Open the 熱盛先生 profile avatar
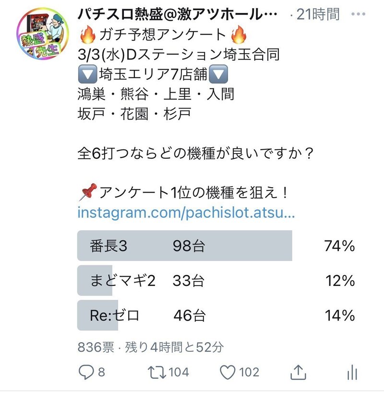Screen dimensions: 384x393 (39, 35)
